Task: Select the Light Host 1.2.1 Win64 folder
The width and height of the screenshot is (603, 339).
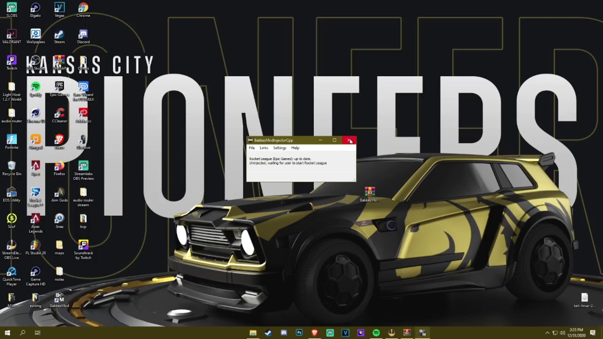Action: (12, 91)
